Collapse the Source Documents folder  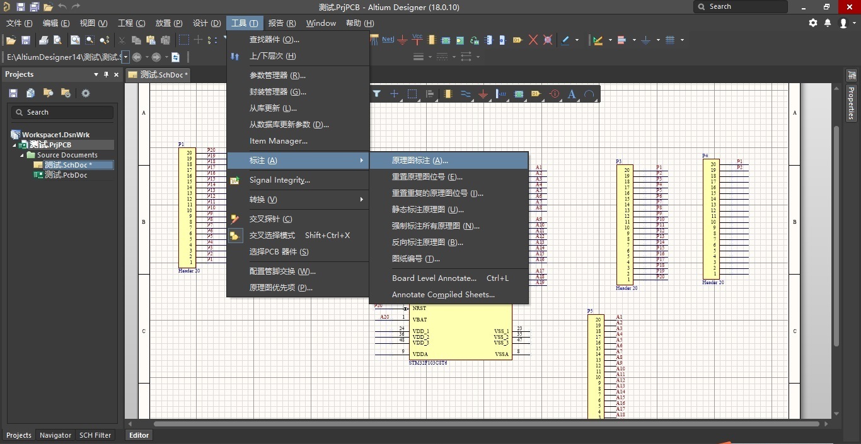[x=22, y=155]
